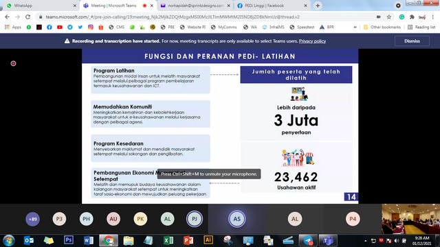Open the Chrome three-dot menu

(432, 17)
